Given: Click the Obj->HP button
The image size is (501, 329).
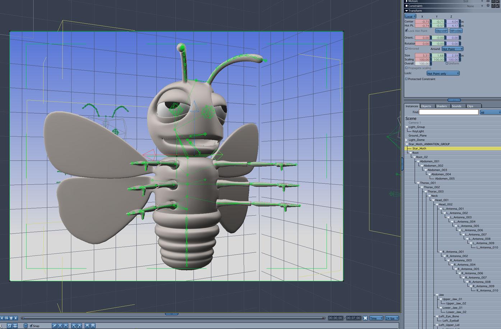Looking at the screenshot, I should click(x=442, y=31).
